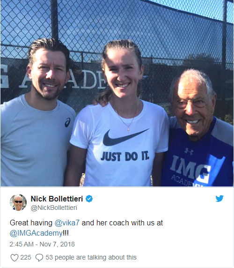Click the 225 likes count
The height and width of the screenshot is (268, 234).
pos(26,257)
